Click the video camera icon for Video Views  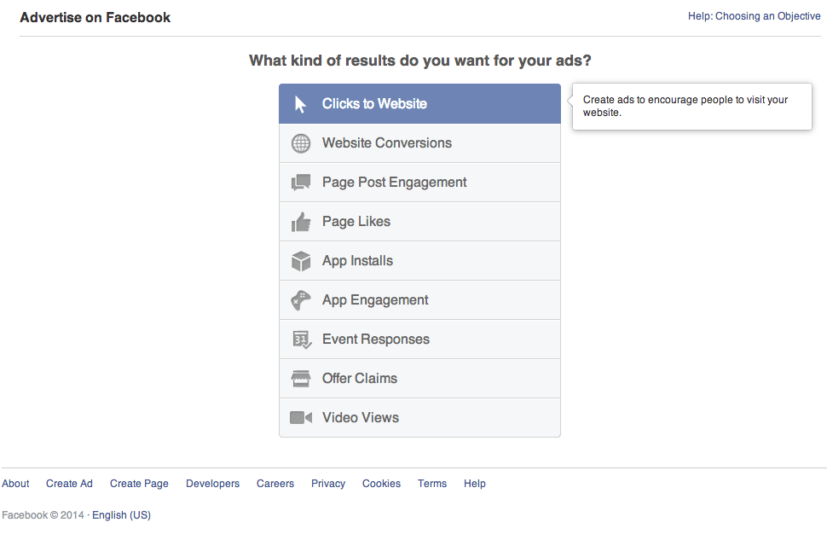[301, 418]
